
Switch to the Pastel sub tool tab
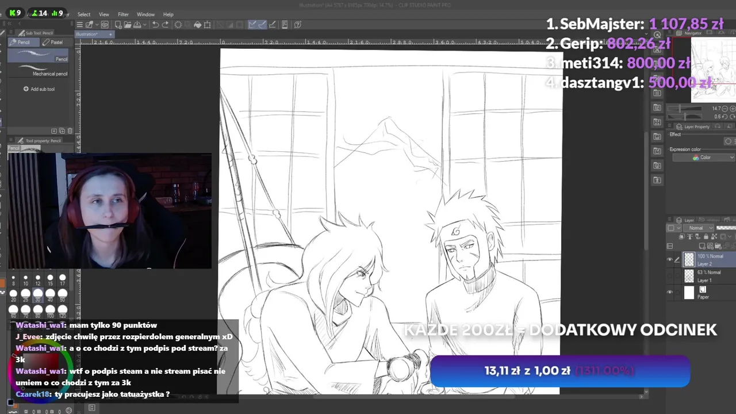pyautogui.click(x=56, y=42)
